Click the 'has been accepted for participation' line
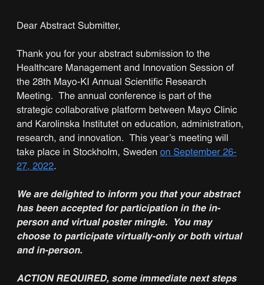Image resolution: width=264 pixels, height=285 pixels. coord(119,208)
